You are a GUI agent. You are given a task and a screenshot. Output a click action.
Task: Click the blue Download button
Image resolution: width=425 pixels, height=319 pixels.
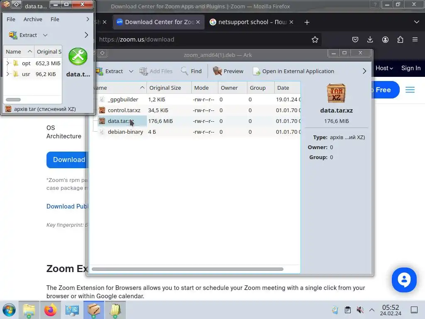(67, 160)
